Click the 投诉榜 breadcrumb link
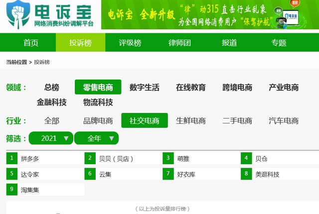 [42, 62]
